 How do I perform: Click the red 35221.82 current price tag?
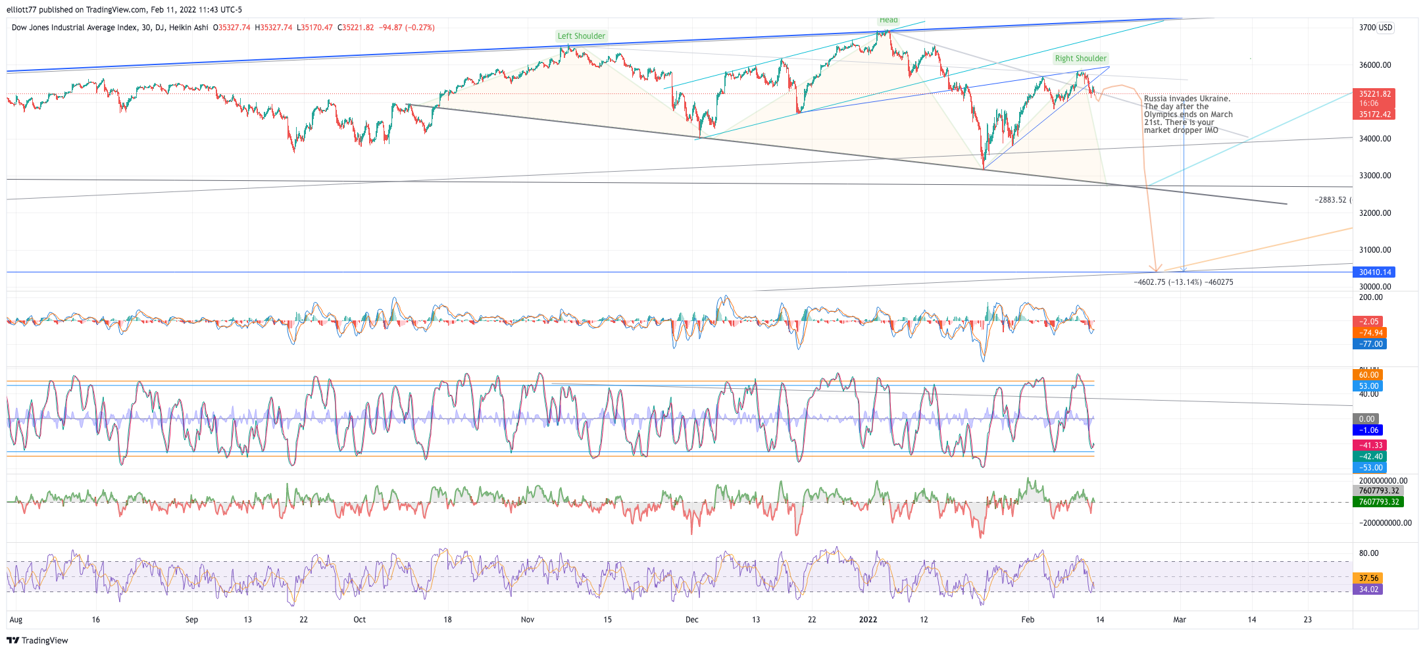1374,94
